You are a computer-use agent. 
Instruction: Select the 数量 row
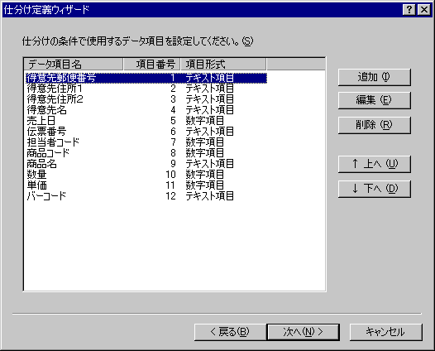tap(146, 175)
